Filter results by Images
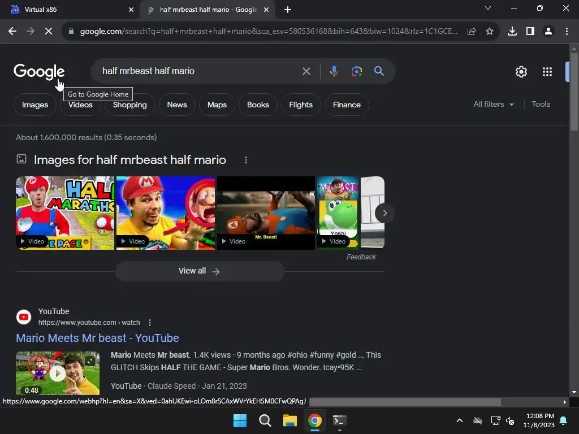This screenshot has height=434, width=579. [x=34, y=105]
